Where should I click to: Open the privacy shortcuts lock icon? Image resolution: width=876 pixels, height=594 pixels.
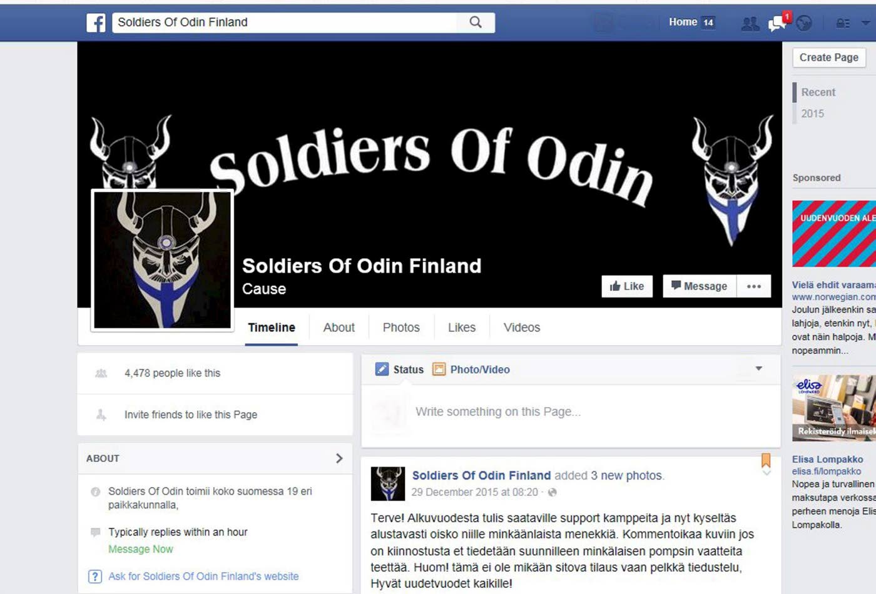[843, 23]
